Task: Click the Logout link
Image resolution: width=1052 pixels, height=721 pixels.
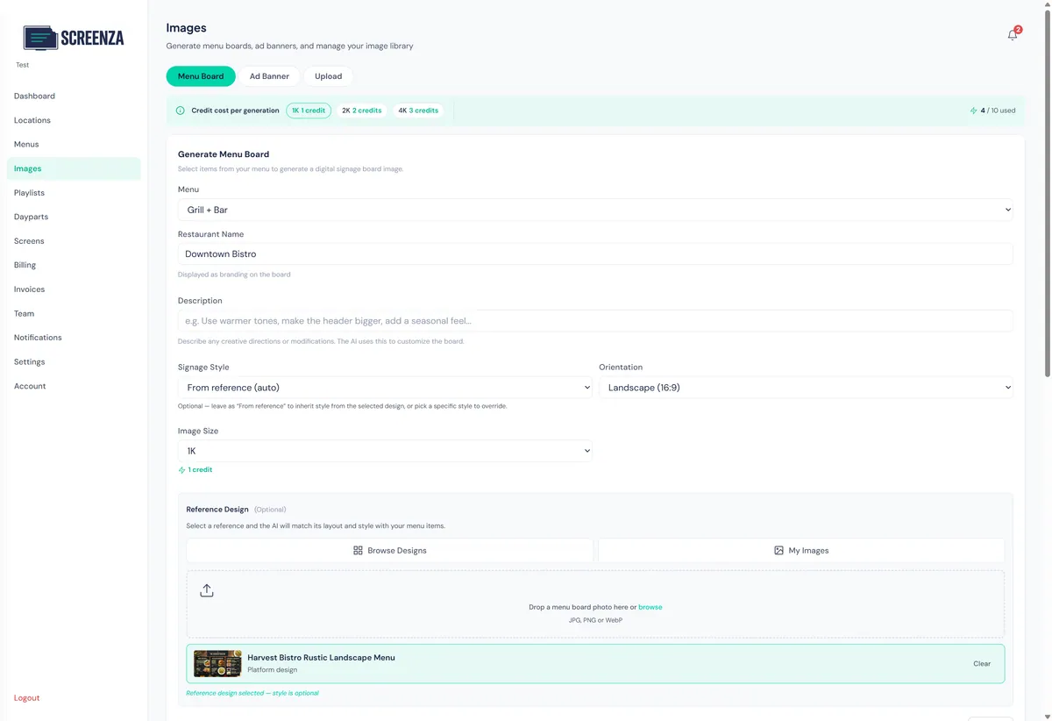Action: click(x=27, y=698)
